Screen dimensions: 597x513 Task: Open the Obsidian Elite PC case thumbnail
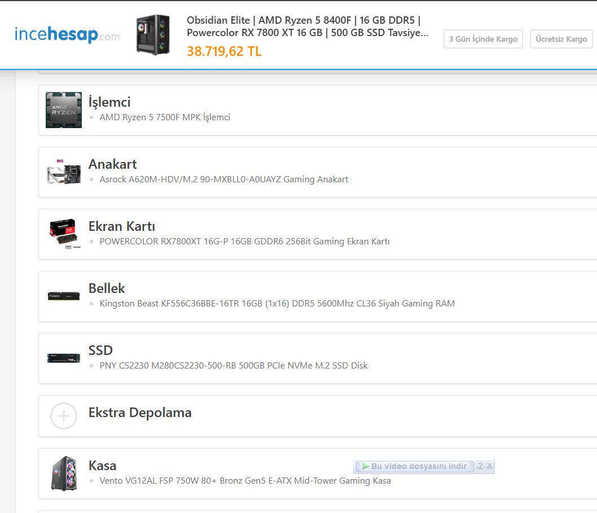pos(153,34)
